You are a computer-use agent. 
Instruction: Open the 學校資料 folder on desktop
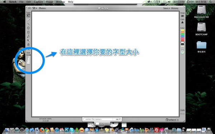pyautogui.click(x=201, y=47)
